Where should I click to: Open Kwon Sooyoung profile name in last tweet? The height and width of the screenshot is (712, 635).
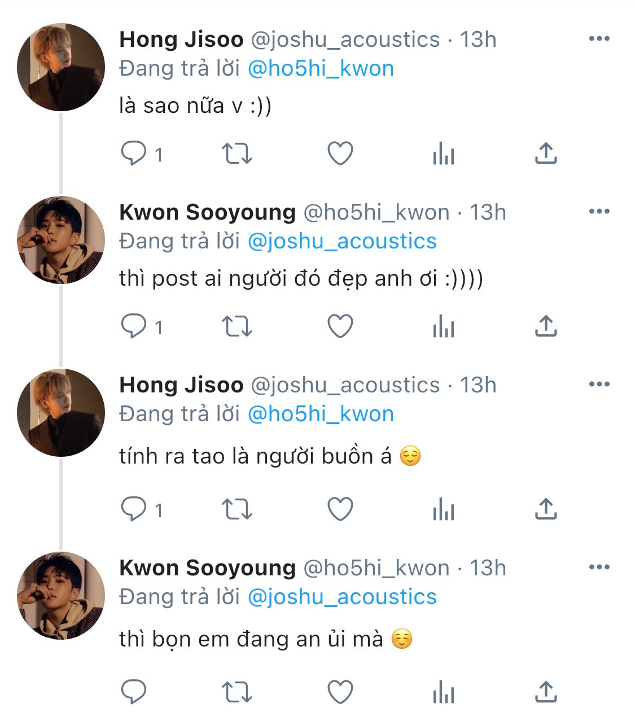coord(207,567)
